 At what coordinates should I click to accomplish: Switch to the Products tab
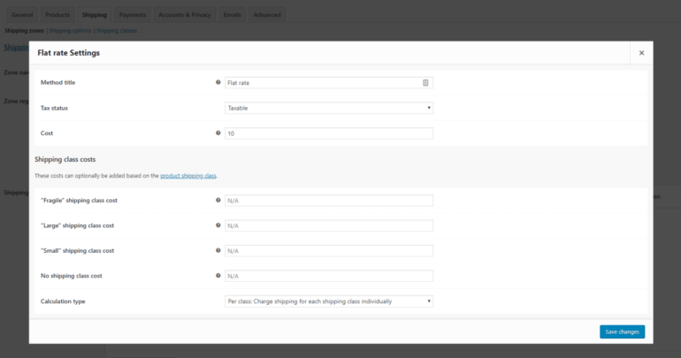[57, 15]
